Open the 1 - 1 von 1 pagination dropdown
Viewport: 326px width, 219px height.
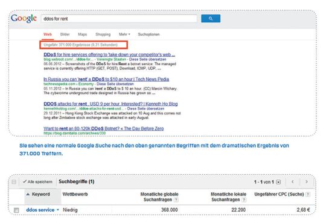(x=278, y=182)
